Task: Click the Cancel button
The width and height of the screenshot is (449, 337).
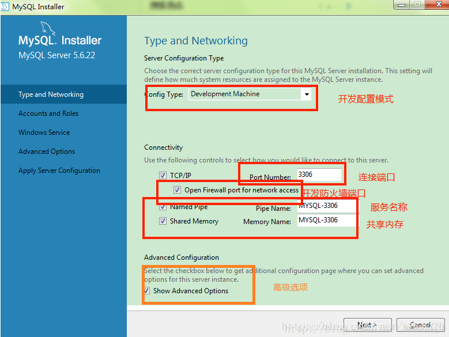Action: pyautogui.click(x=420, y=325)
